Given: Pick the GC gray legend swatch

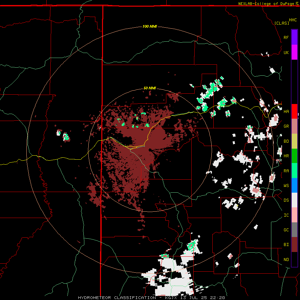Looking at the screenshot, I should (294, 230).
